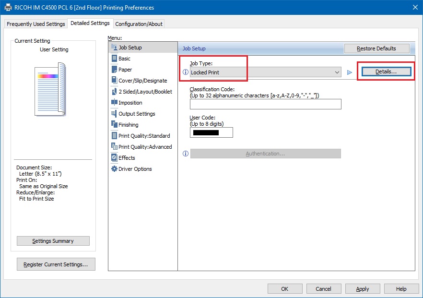
Task: Select Job Setup in the menu list
Action: coord(143,47)
